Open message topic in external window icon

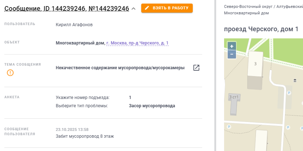click(196, 68)
